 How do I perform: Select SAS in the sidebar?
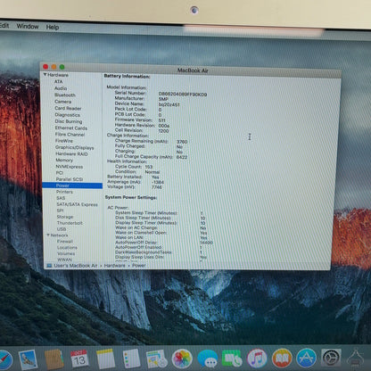[61, 198]
